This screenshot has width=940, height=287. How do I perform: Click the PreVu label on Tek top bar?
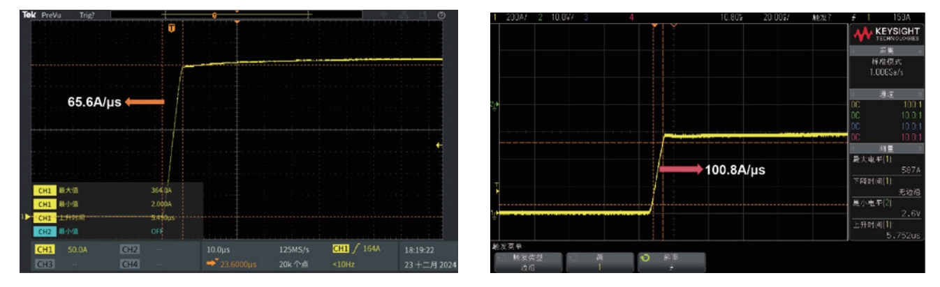click(x=52, y=15)
